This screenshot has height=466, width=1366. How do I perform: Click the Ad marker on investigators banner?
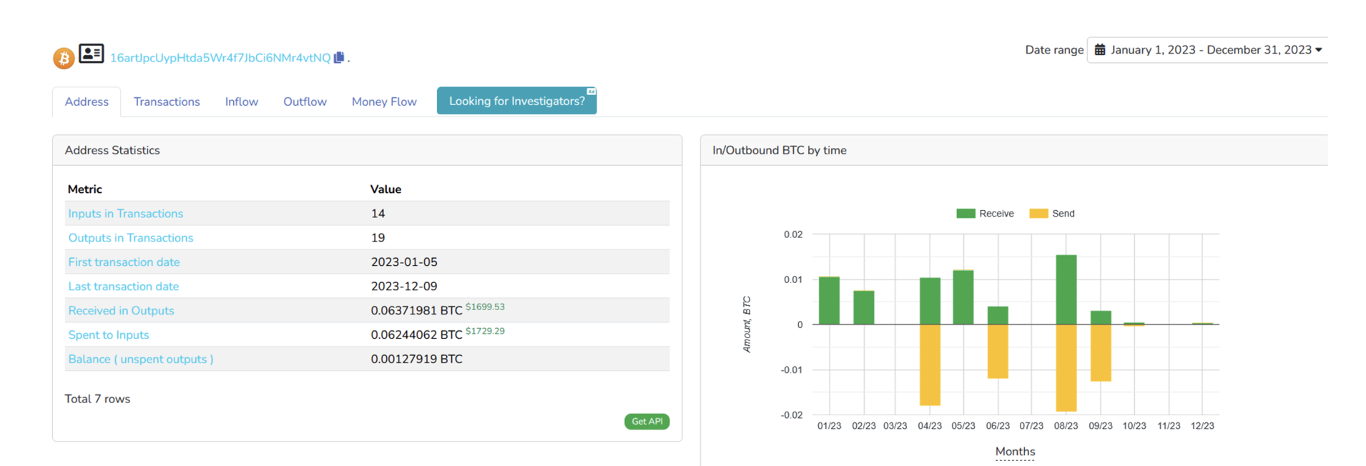click(x=591, y=91)
